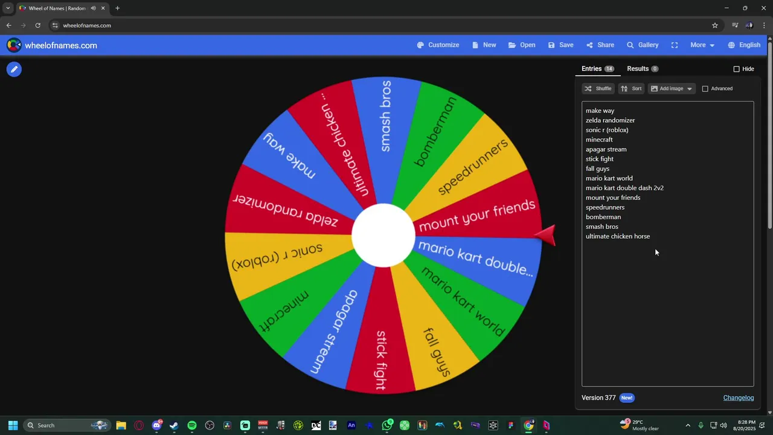
Task: Click the 'zelda randomizer' entry line
Action: click(610, 120)
